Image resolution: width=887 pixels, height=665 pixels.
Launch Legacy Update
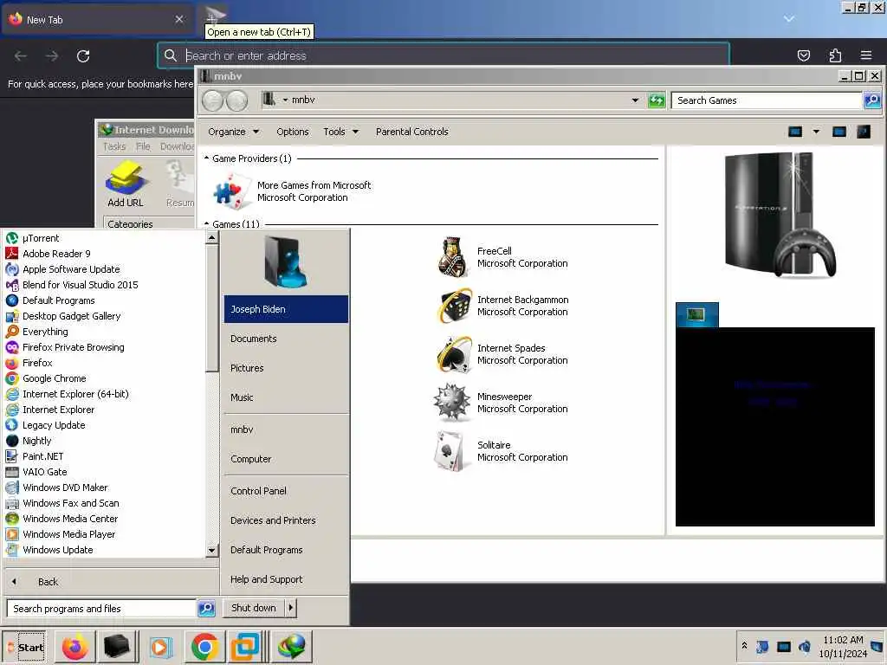click(45, 425)
